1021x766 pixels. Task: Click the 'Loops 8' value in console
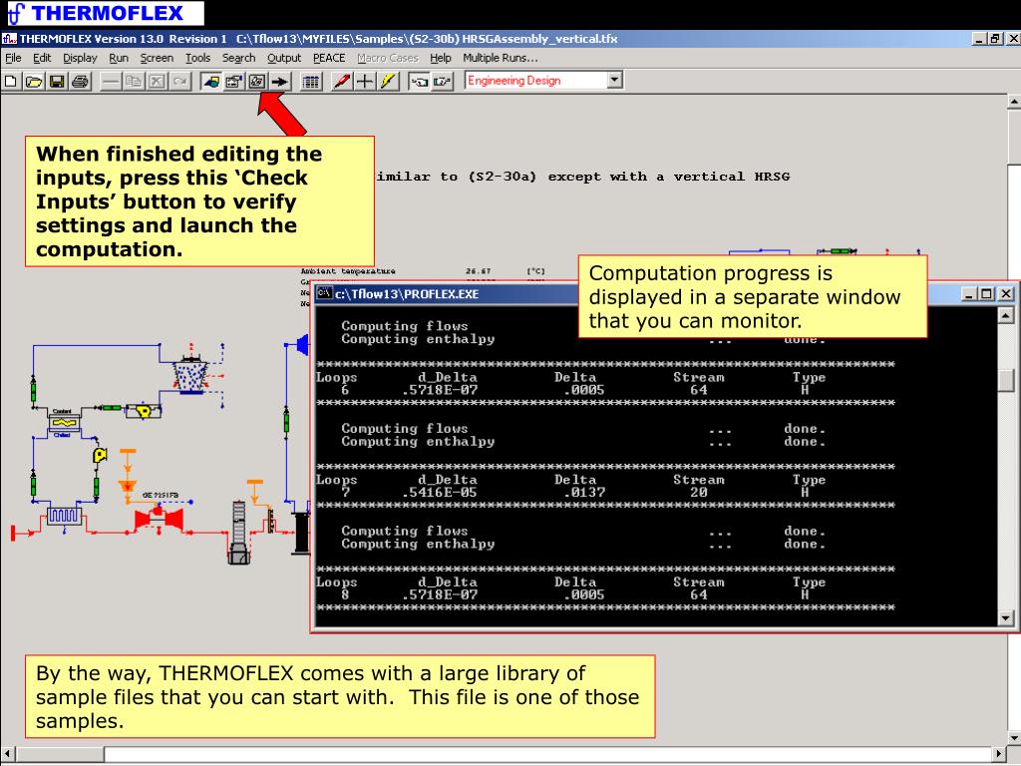(x=344, y=594)
